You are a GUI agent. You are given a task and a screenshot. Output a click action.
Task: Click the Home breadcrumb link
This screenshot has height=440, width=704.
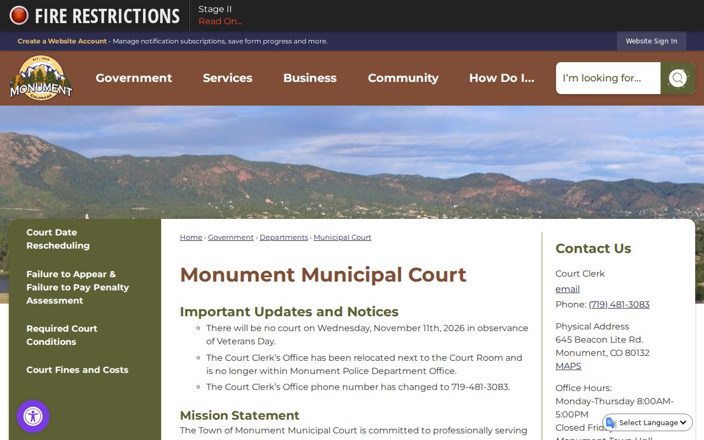click(x=191, y=238)
